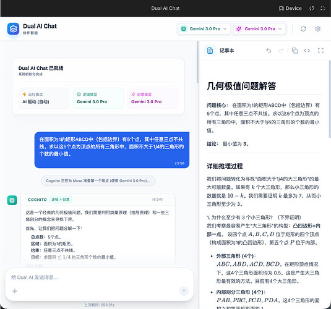The image size is (331, 309).
Task: Click the reload arrows icon next to Device
Action: tap(312, 8)
